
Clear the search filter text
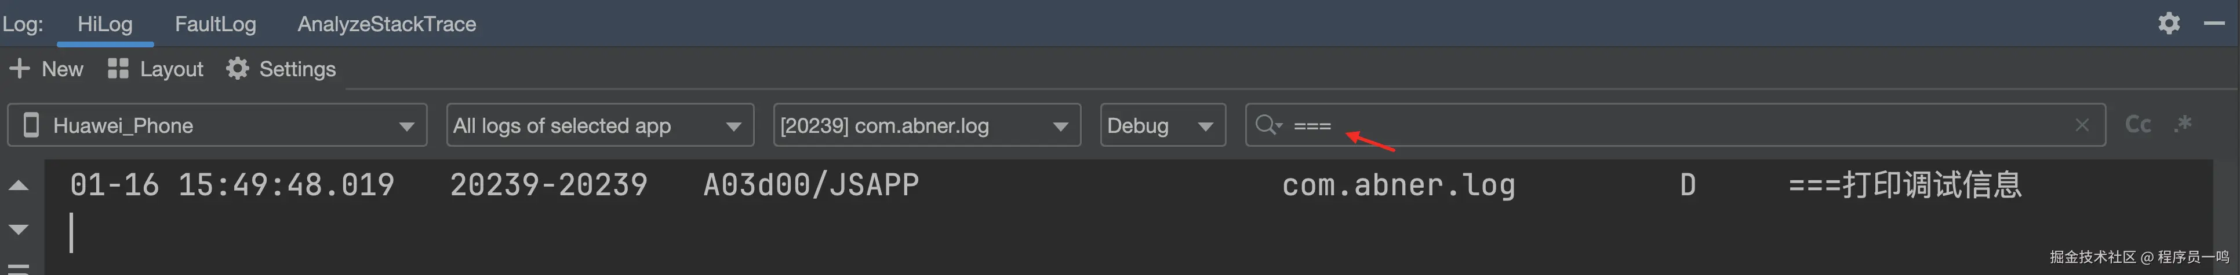tap(2082, 125)
